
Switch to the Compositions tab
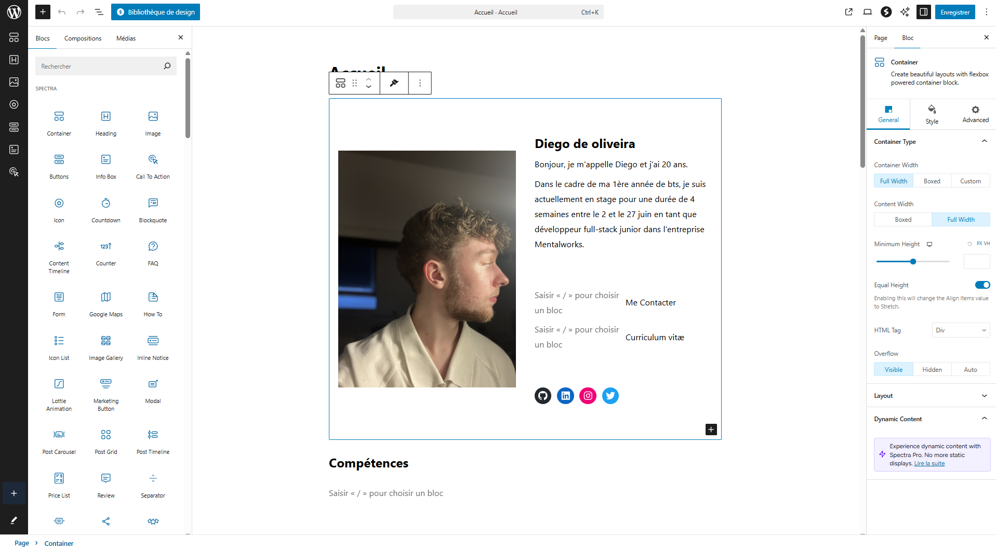pyautogui.click(x=83, y=38)
